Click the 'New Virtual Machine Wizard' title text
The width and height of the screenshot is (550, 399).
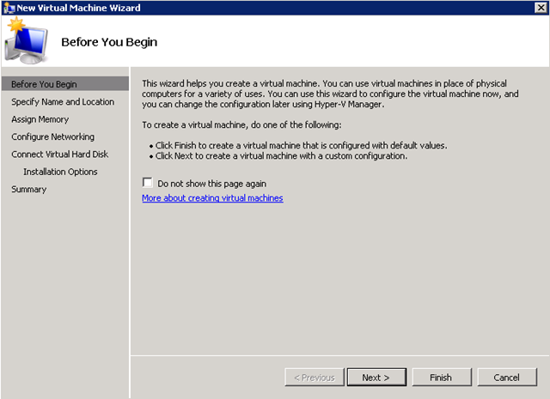tap(78, 8)
